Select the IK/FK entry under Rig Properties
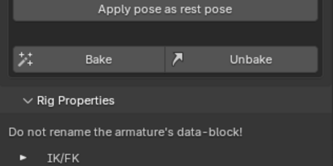The width and height of the screenshot is (333, 166). pos(63,159)
